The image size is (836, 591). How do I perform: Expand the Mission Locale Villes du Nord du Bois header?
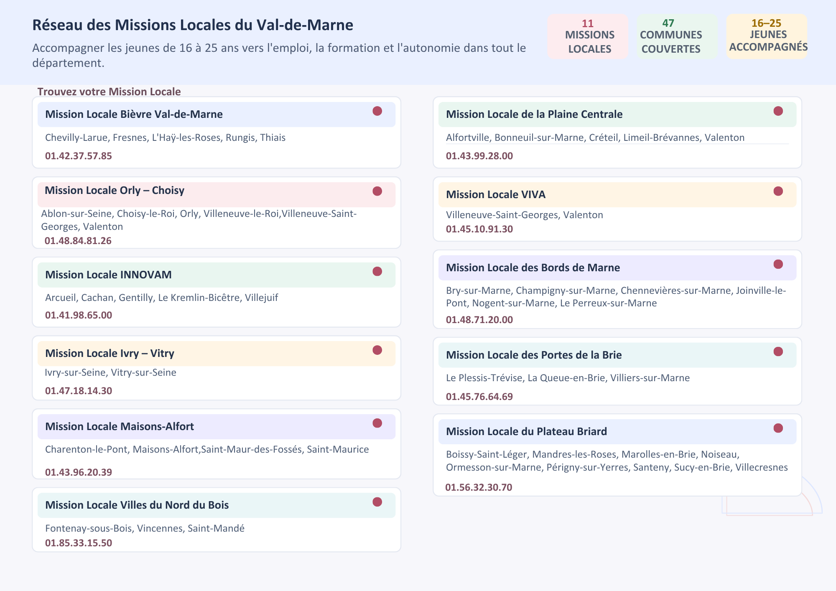click(x=216, y=505)
